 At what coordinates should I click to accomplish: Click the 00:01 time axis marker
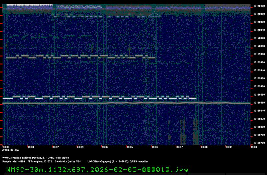(31, 147)
